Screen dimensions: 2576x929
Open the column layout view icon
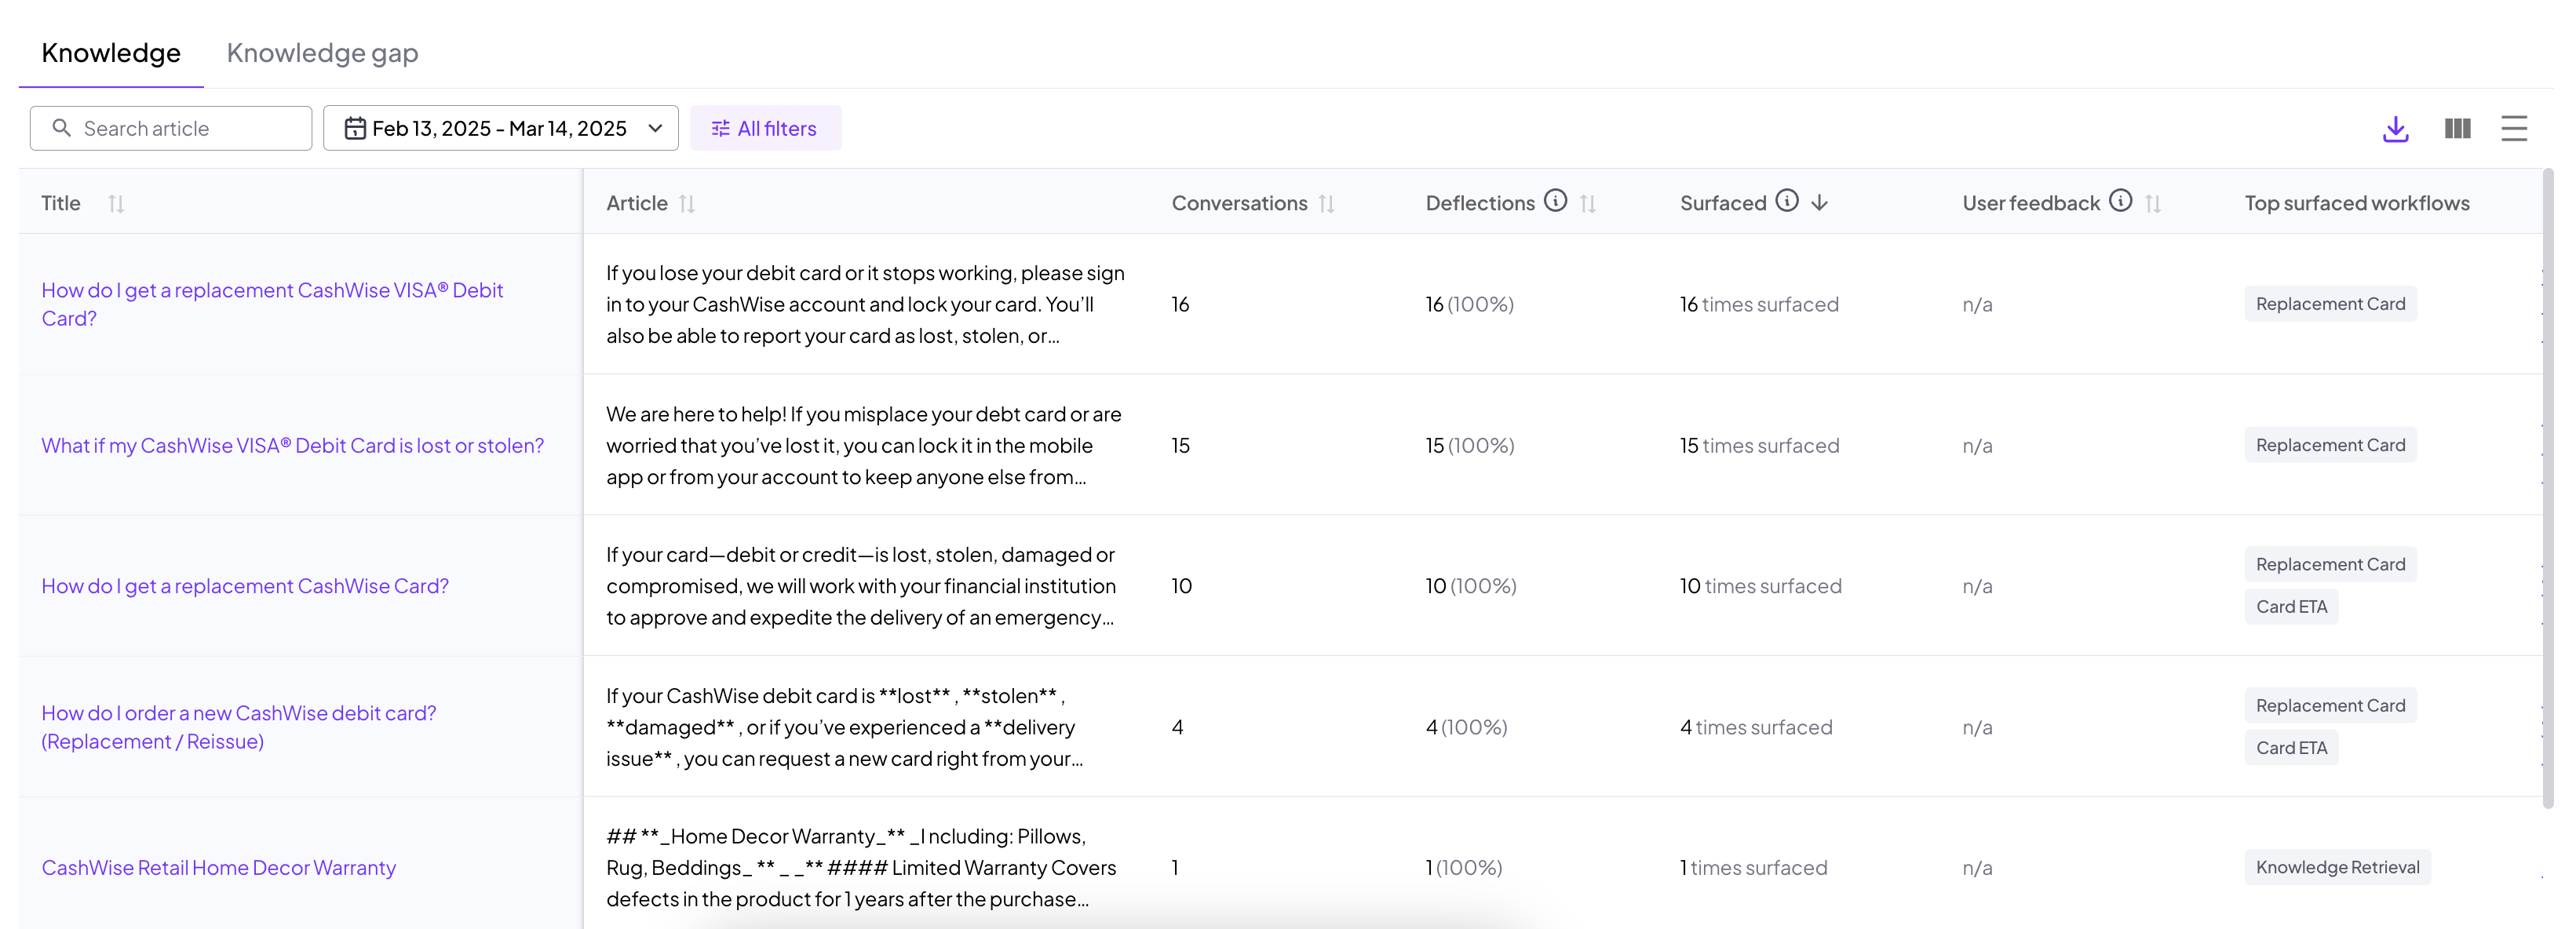coord(2457,129)
